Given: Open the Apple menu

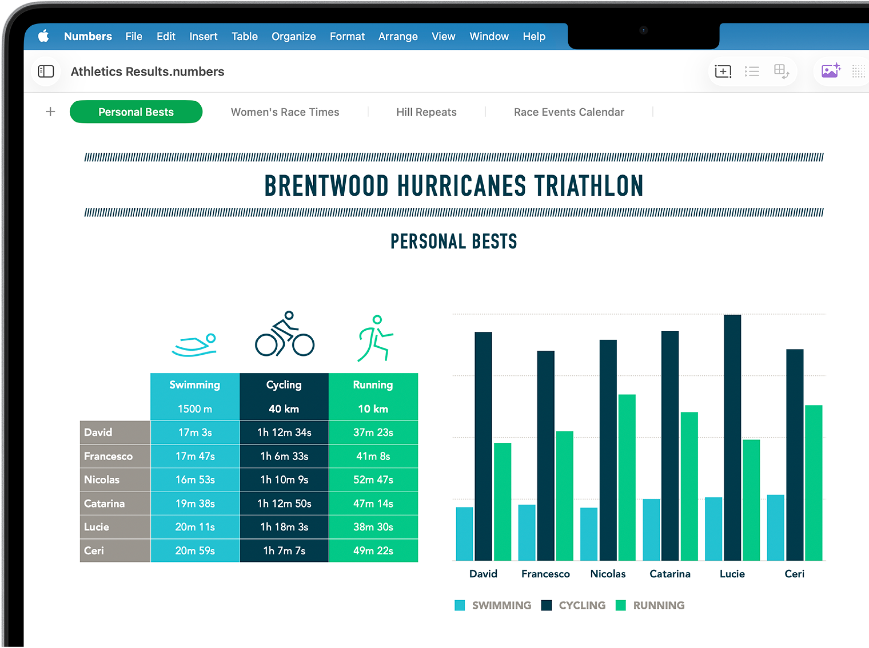Looking at the screenshot, I should tap(44, 36).
